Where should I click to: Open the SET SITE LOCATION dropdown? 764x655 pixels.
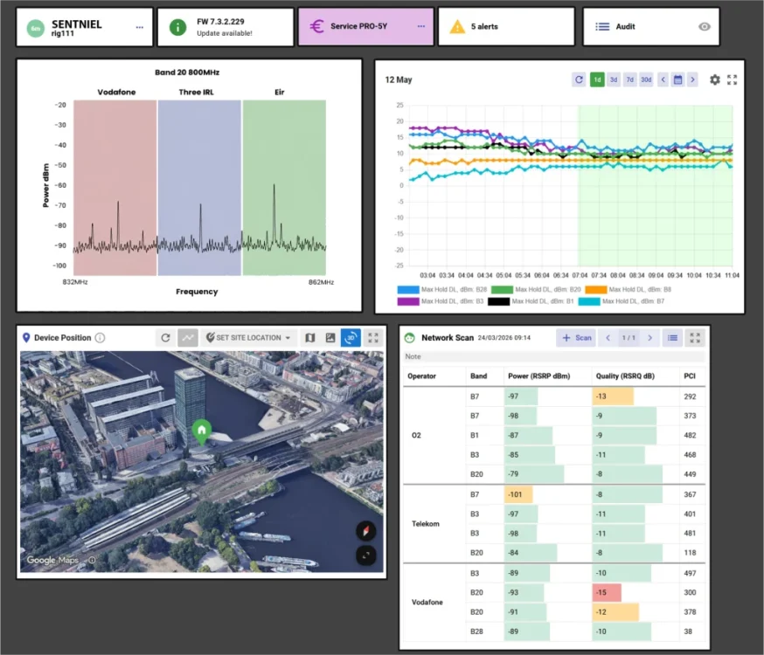coord(248,338)
